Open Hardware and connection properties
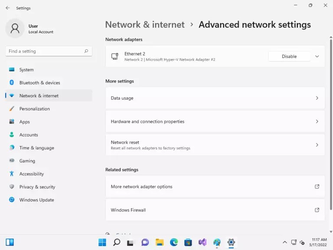The width and height of the screenshot is (333, 250). click(215, 122)
